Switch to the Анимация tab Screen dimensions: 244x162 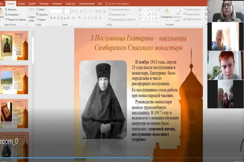57,3
